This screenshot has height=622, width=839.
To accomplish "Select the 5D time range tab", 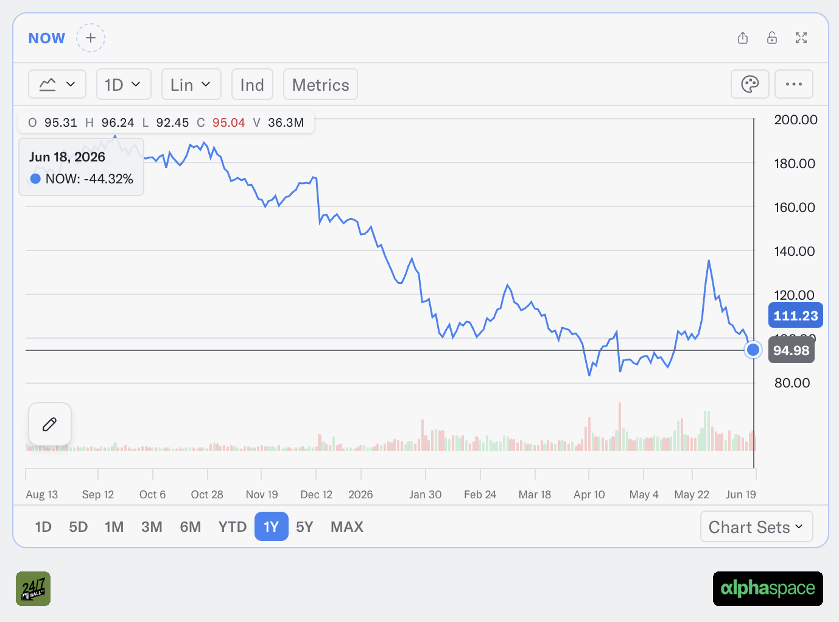I will pos(79,527).
